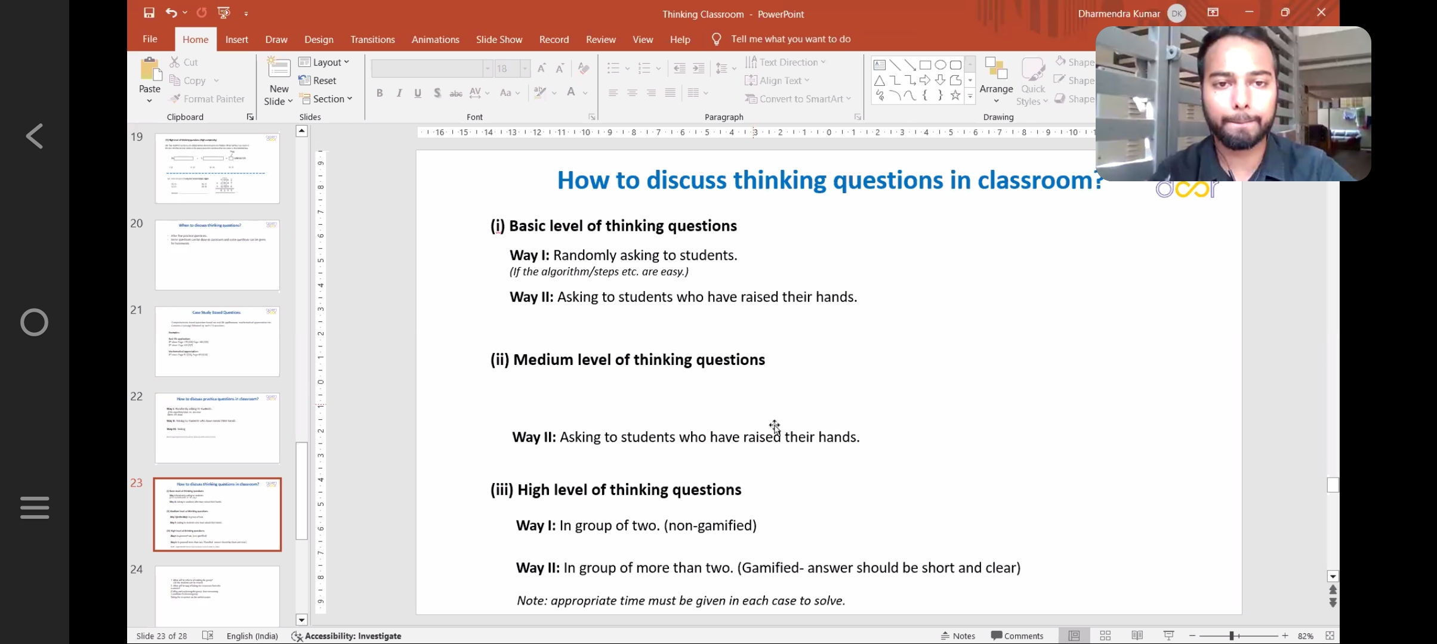Open the Arrange menu
The width and height of the screenshot is (1437, 644).
coord(996,80)
